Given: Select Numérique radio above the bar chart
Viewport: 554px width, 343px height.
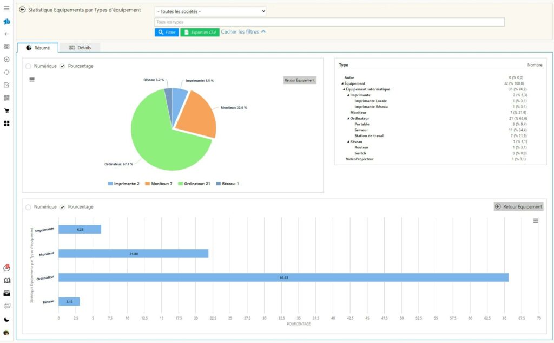Looking at the screenshot, I should point(28,207).
